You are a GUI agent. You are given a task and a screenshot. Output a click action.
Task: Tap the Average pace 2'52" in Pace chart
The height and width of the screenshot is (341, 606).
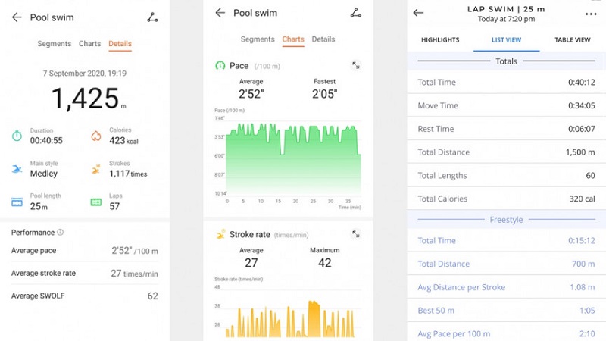[x=251, y=93]
